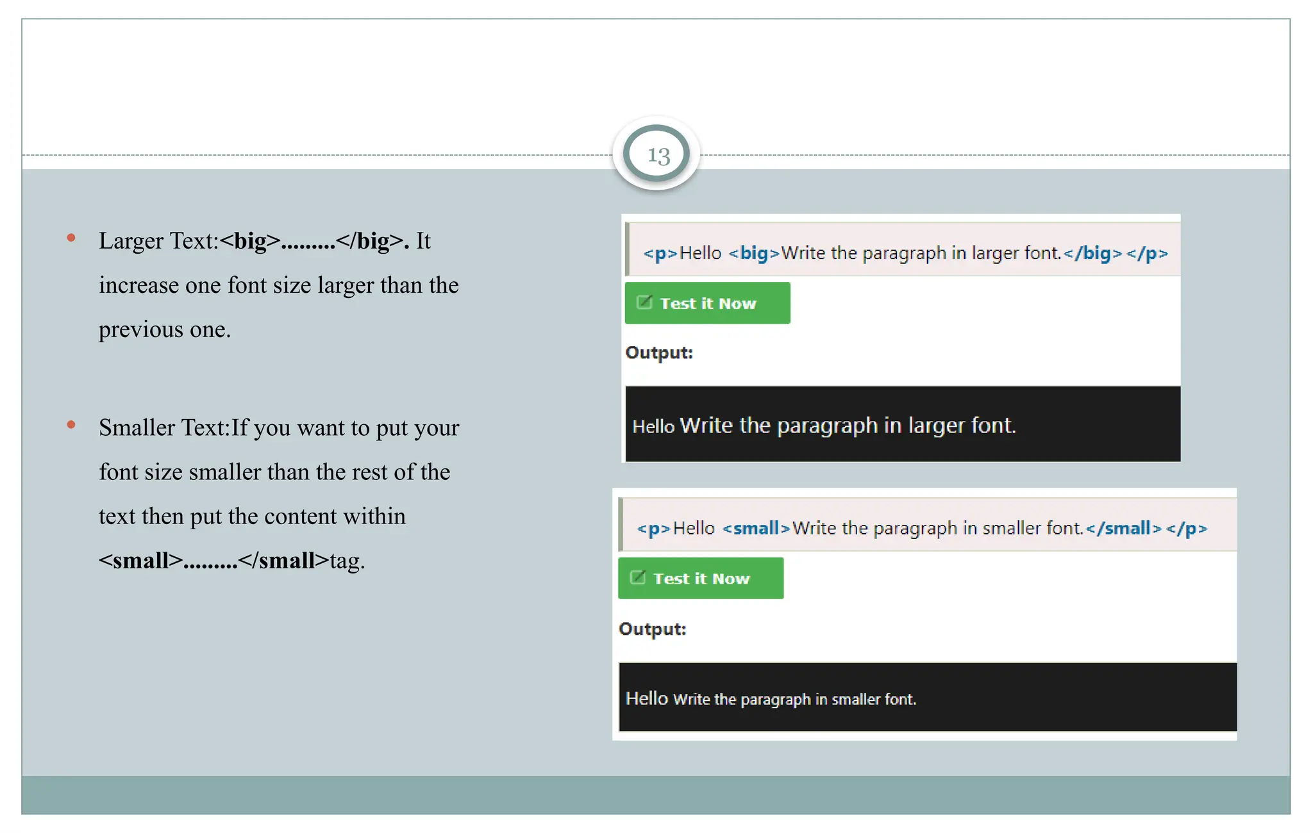This screenshot has width=1313, height=833.
Task: Click the bold <small>.........</small> text in the bullet
Action: [213, 561]
